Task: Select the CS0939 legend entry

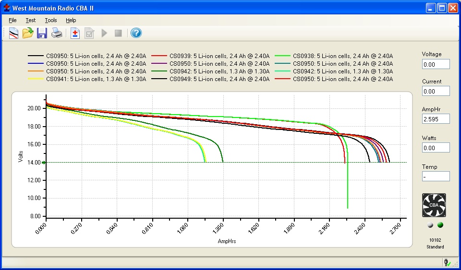Action: 210,56
